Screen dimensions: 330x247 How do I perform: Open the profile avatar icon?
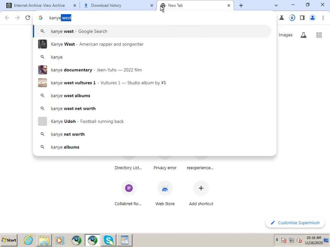click(313, 18)
